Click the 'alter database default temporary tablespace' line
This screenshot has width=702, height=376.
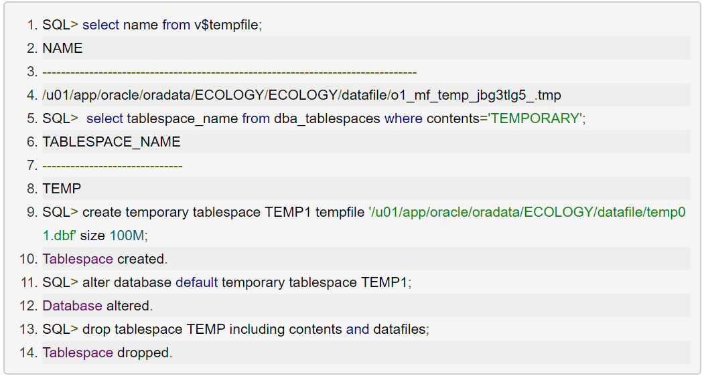(x=226, y=282)
